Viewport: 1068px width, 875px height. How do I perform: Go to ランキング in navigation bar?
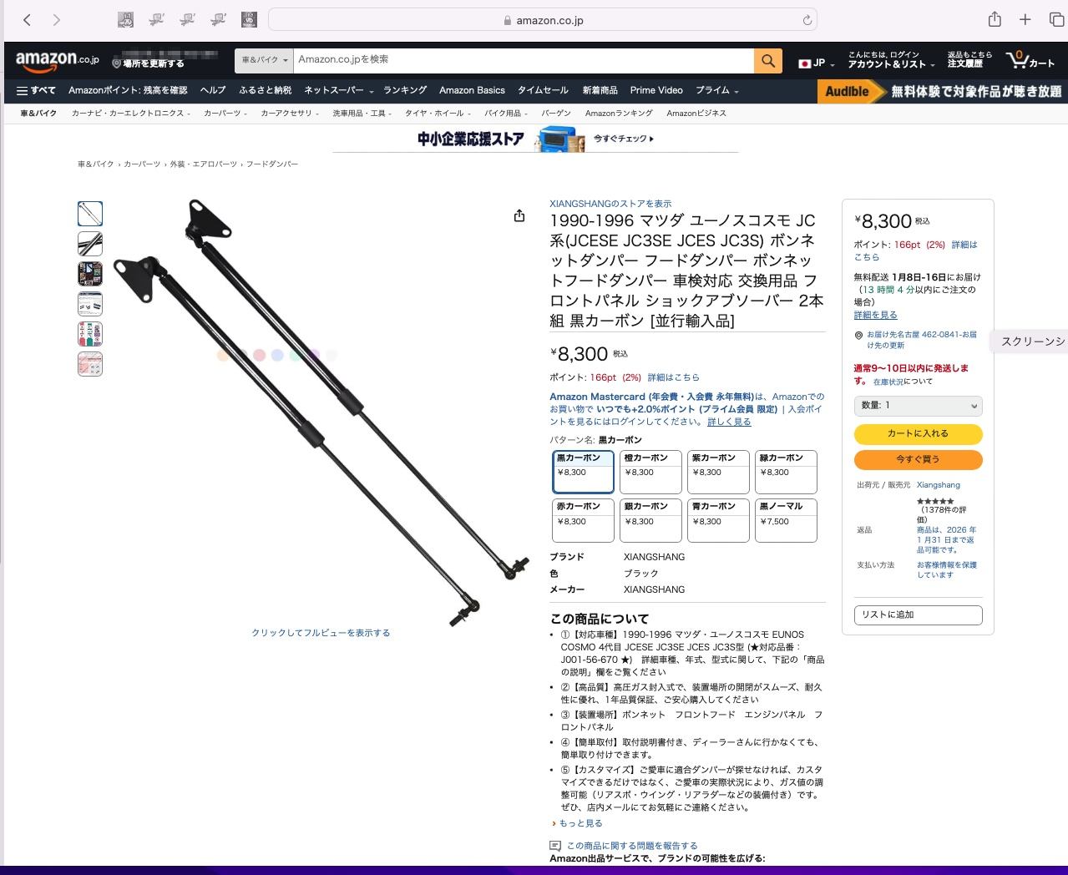(405, 91)
